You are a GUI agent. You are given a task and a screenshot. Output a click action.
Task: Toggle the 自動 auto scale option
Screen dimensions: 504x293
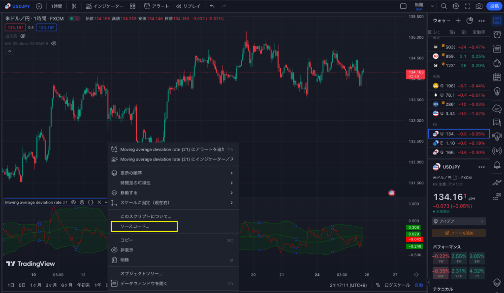pyautogui.click(x=418, y=285)
